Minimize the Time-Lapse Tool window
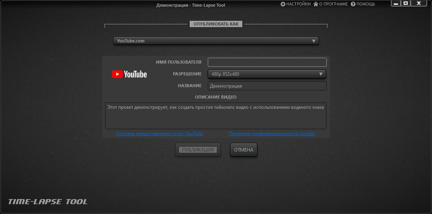 (396, 4)
